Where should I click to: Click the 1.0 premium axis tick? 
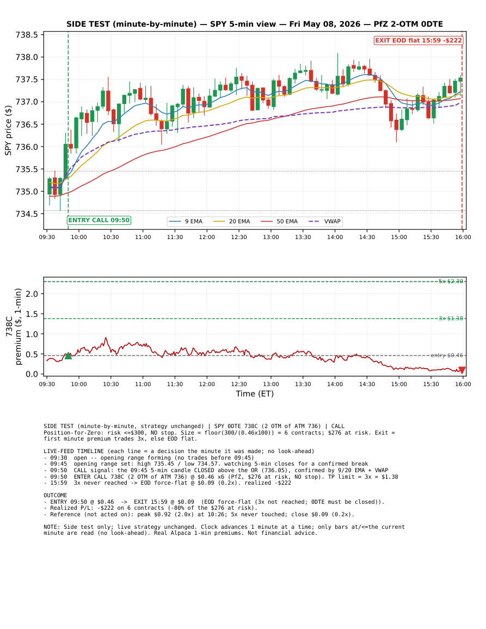click(33, 334)
